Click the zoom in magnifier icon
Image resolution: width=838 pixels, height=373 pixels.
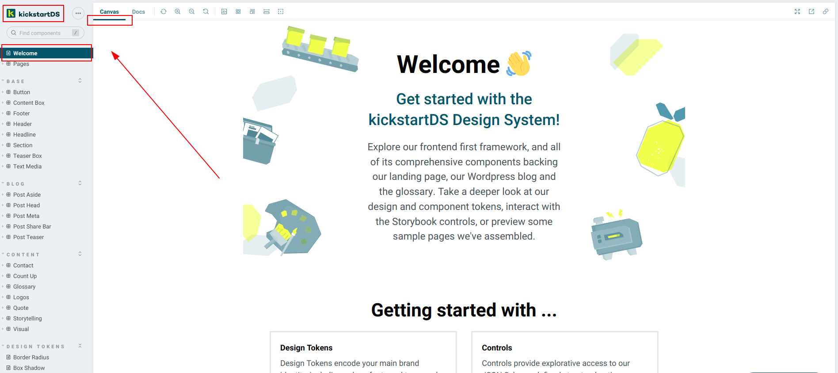click(178, 11)
